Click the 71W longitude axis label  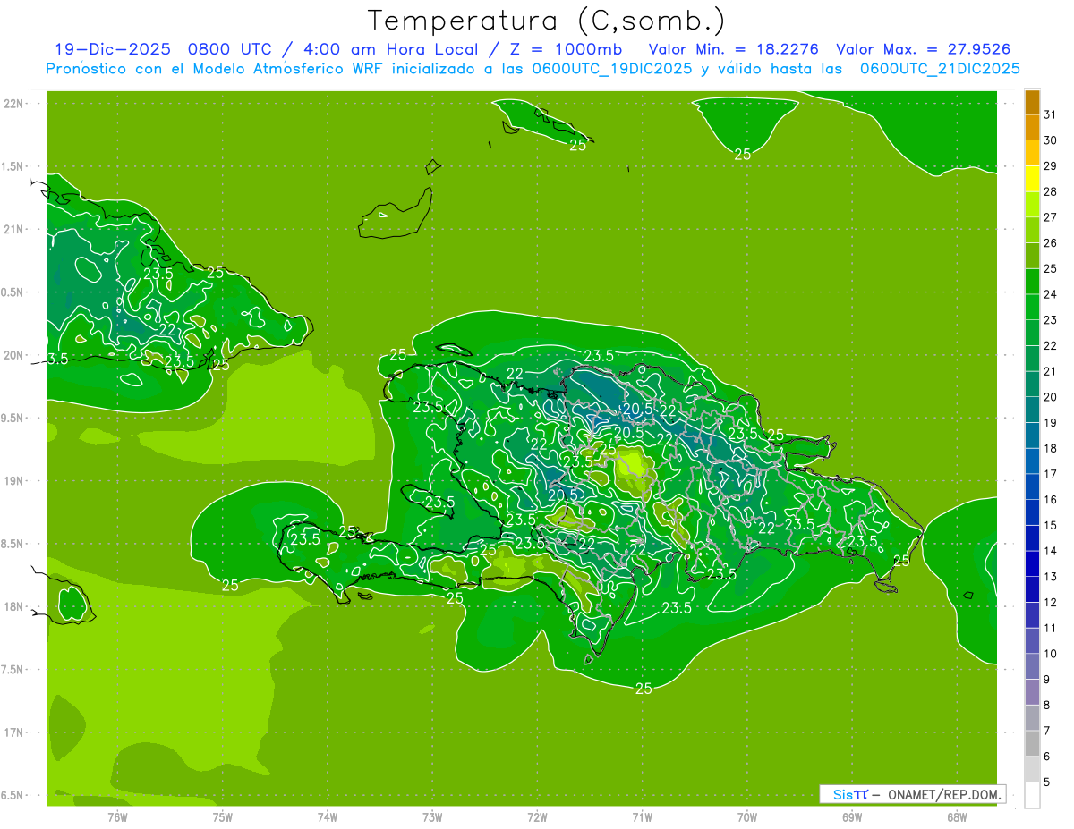click(642, 816)
